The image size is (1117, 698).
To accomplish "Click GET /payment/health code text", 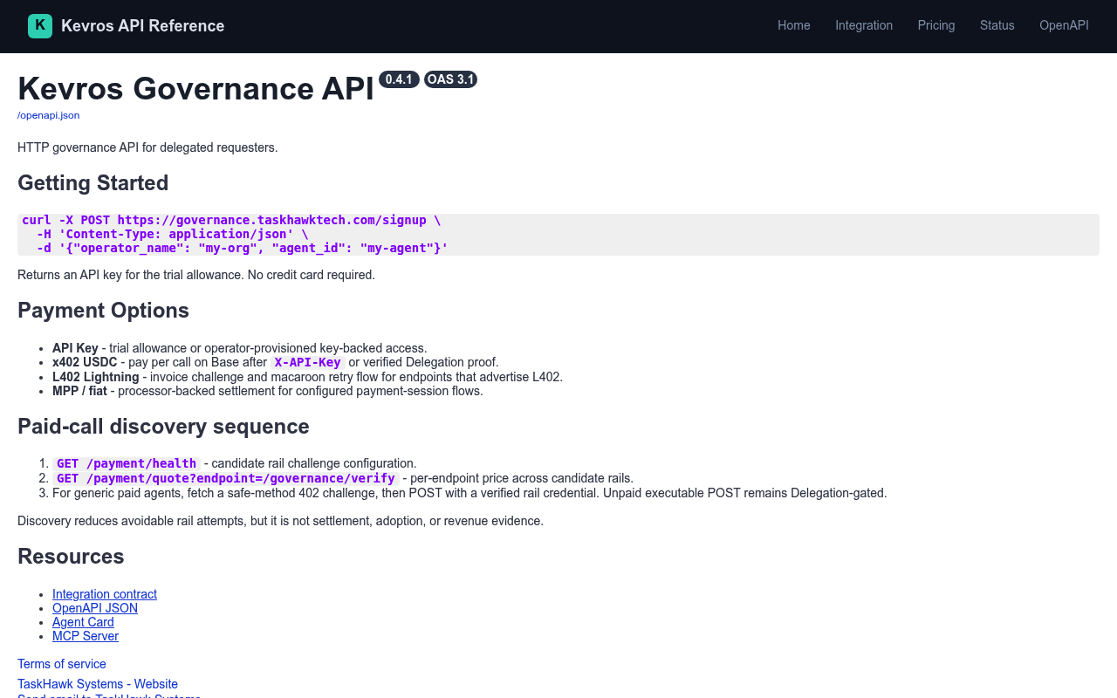I will click(x=127, y=463).
